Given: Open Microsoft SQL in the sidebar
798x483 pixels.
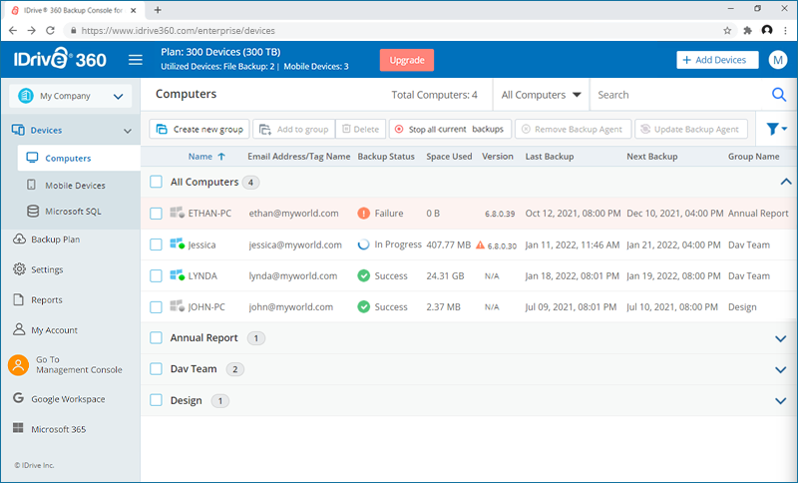Looking at the screenshot, I should (x=73, y=212).
